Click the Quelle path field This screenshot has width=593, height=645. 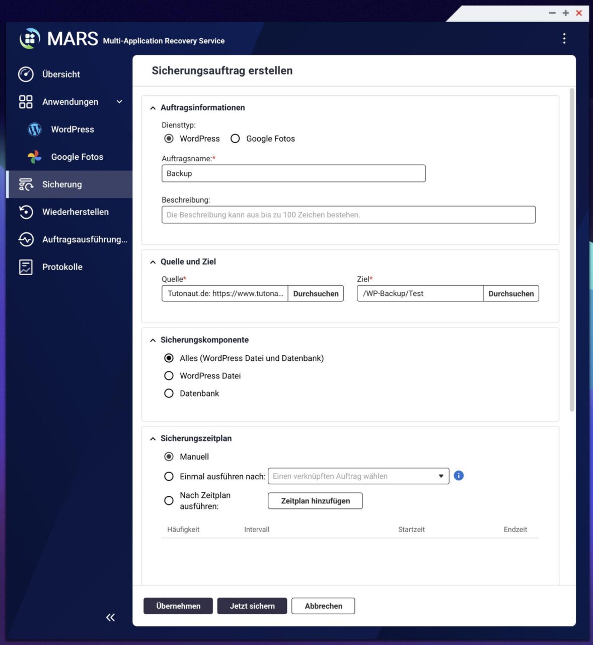(x=225, y=294)
